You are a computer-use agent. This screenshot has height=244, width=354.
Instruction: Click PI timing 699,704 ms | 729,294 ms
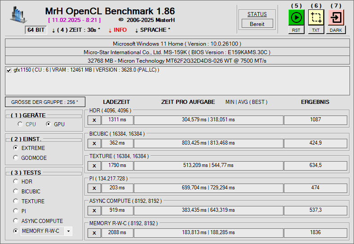[208, 188]
